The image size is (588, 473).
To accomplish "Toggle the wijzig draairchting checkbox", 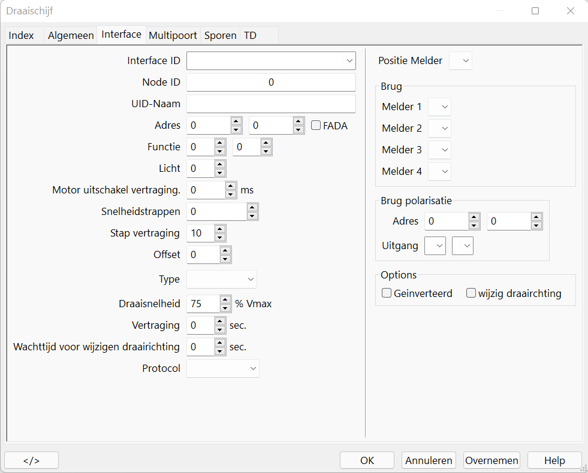I will pyautogui.click(x=471, y=293).
